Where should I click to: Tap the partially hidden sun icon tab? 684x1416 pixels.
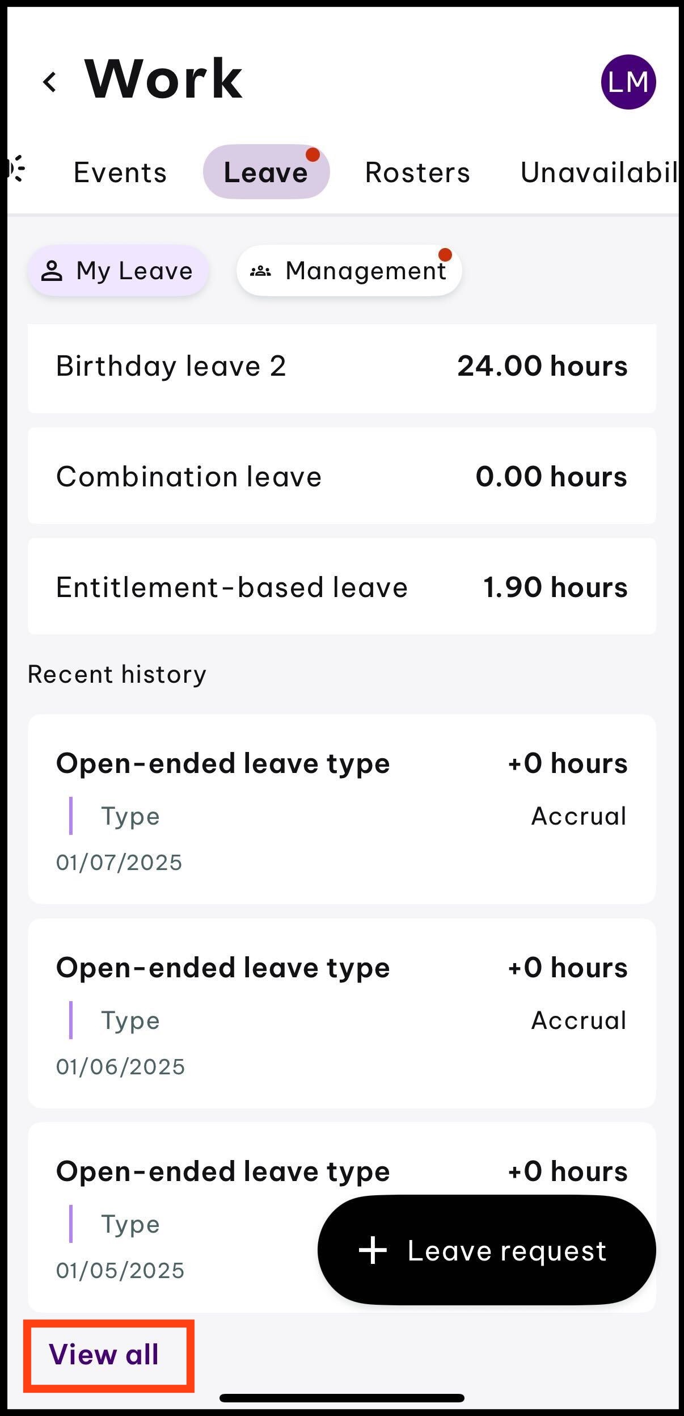click(16, 169)
